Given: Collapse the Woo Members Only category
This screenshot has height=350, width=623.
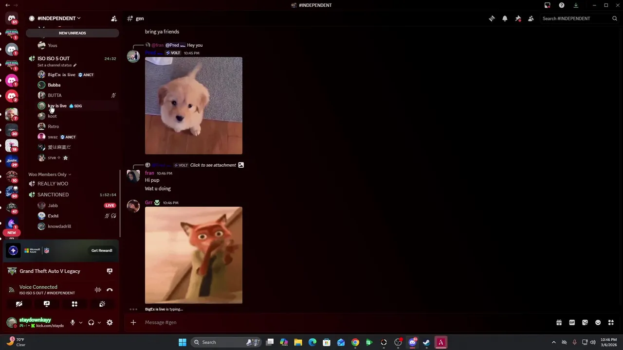Looking at the screenshot, I should click(50, 175).
